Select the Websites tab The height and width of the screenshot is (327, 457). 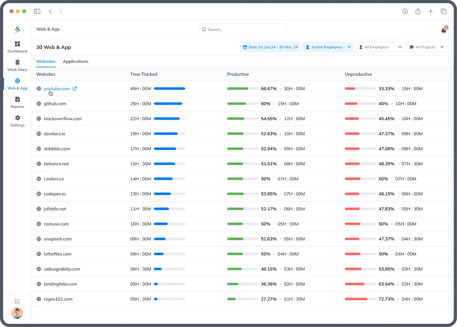click(46, 61)
